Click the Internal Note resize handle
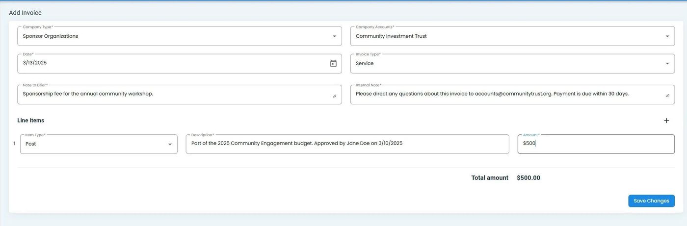 (x=667, y=96)
